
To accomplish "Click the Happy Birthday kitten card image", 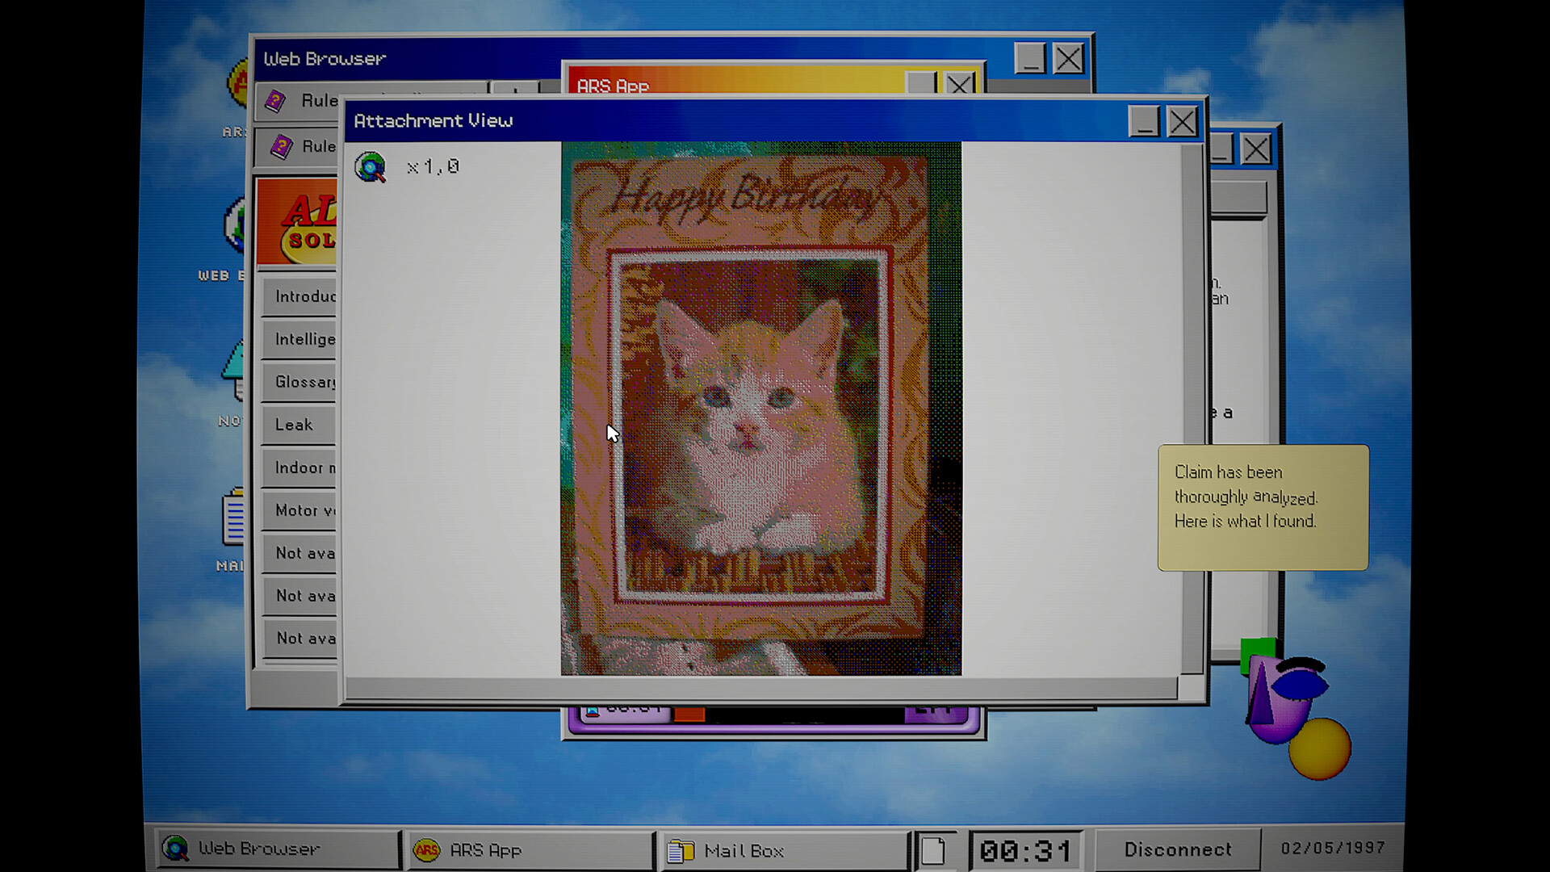I will pos(761,409).
